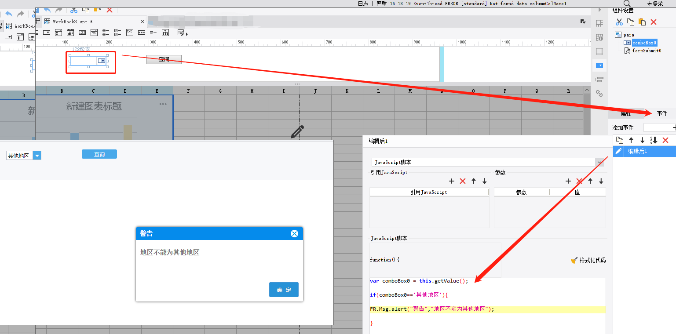Move referenced JavaScript up
Image resolution: width=676 pixels, height=334 pixels.
pos(474,181)
